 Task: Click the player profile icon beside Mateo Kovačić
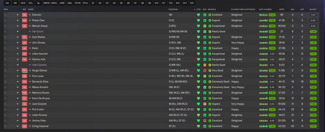pyautogui.click(x=30, y=87)
